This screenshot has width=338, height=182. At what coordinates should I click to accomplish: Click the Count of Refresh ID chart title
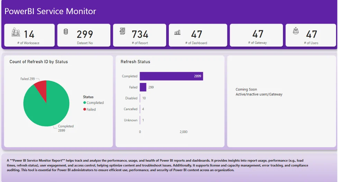click(38, 62)
